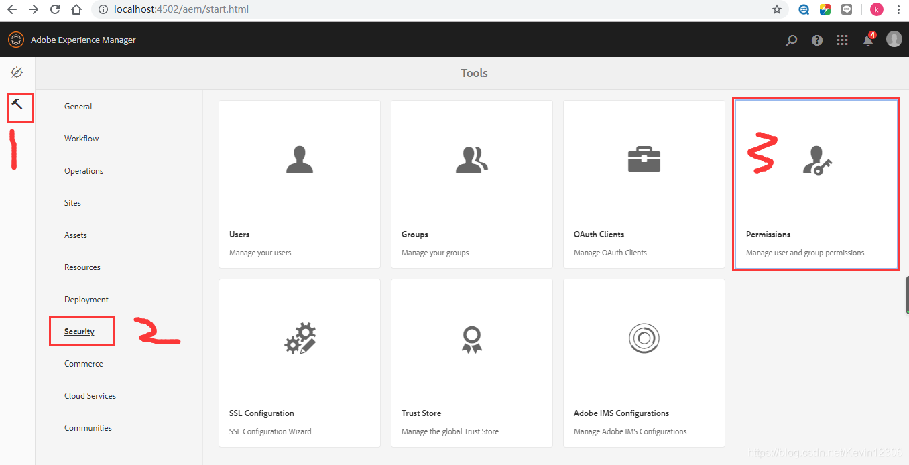Open the Tools hammer icon in rail
The height and width of the screenshot is (465, 909).
click(x=17, y=105)
